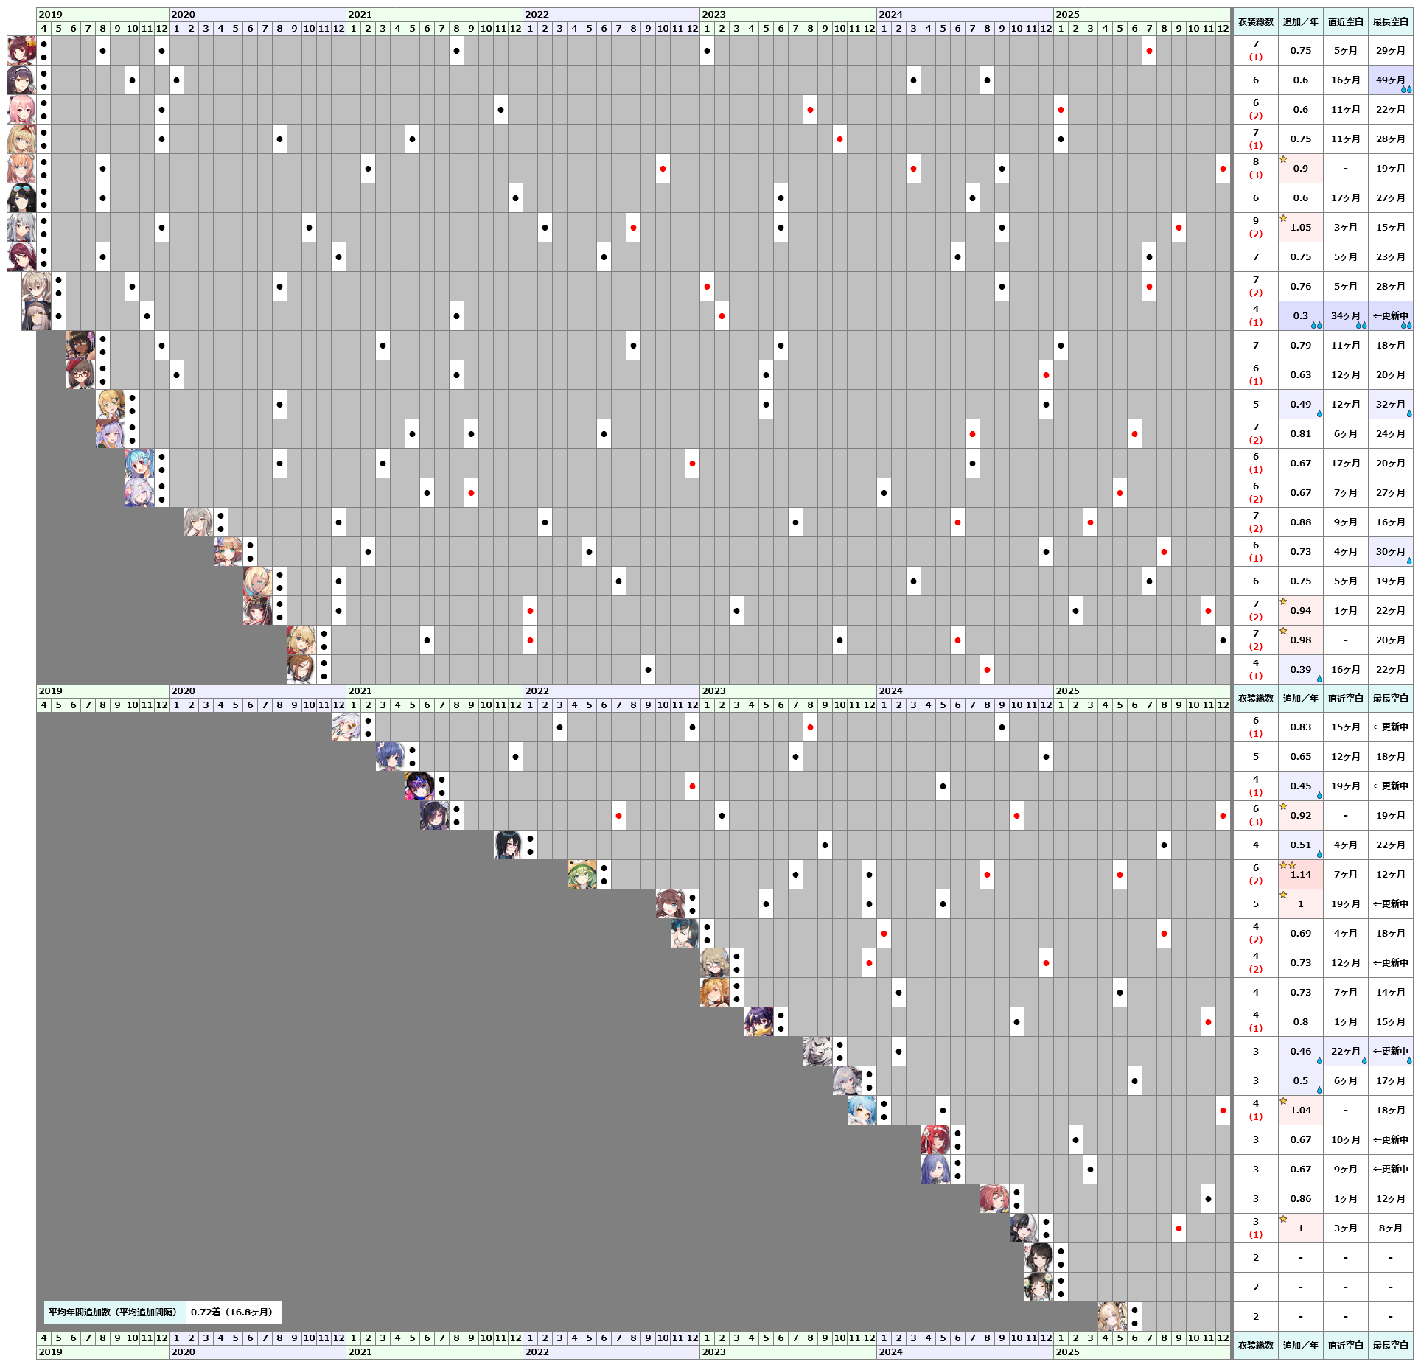Select the black-haired avatar wearing goggles
Viewport: 1421px width, 1367px height.
tap(21, 198)
